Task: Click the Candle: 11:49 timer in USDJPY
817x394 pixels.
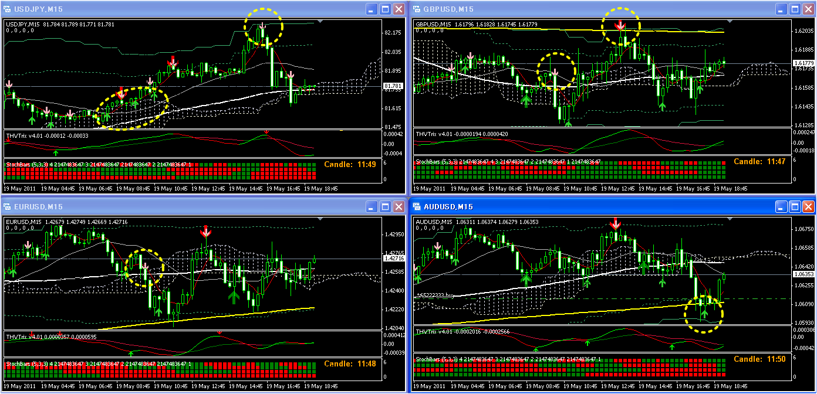Action: [x=350, y=165]
